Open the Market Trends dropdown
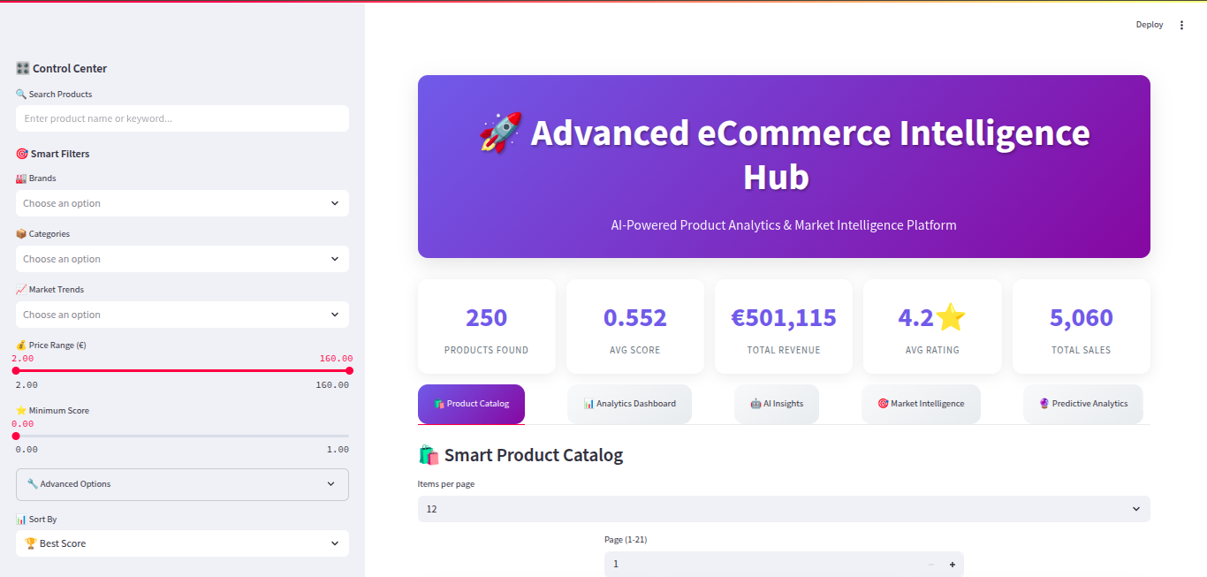Image resolution: width=1207 pixels, height=577 pixels. click(x=182, y=315)
